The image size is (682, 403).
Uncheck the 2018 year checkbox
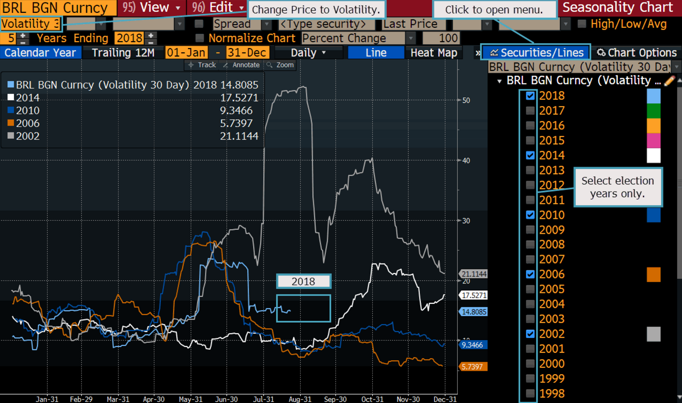tap(530, 96)
